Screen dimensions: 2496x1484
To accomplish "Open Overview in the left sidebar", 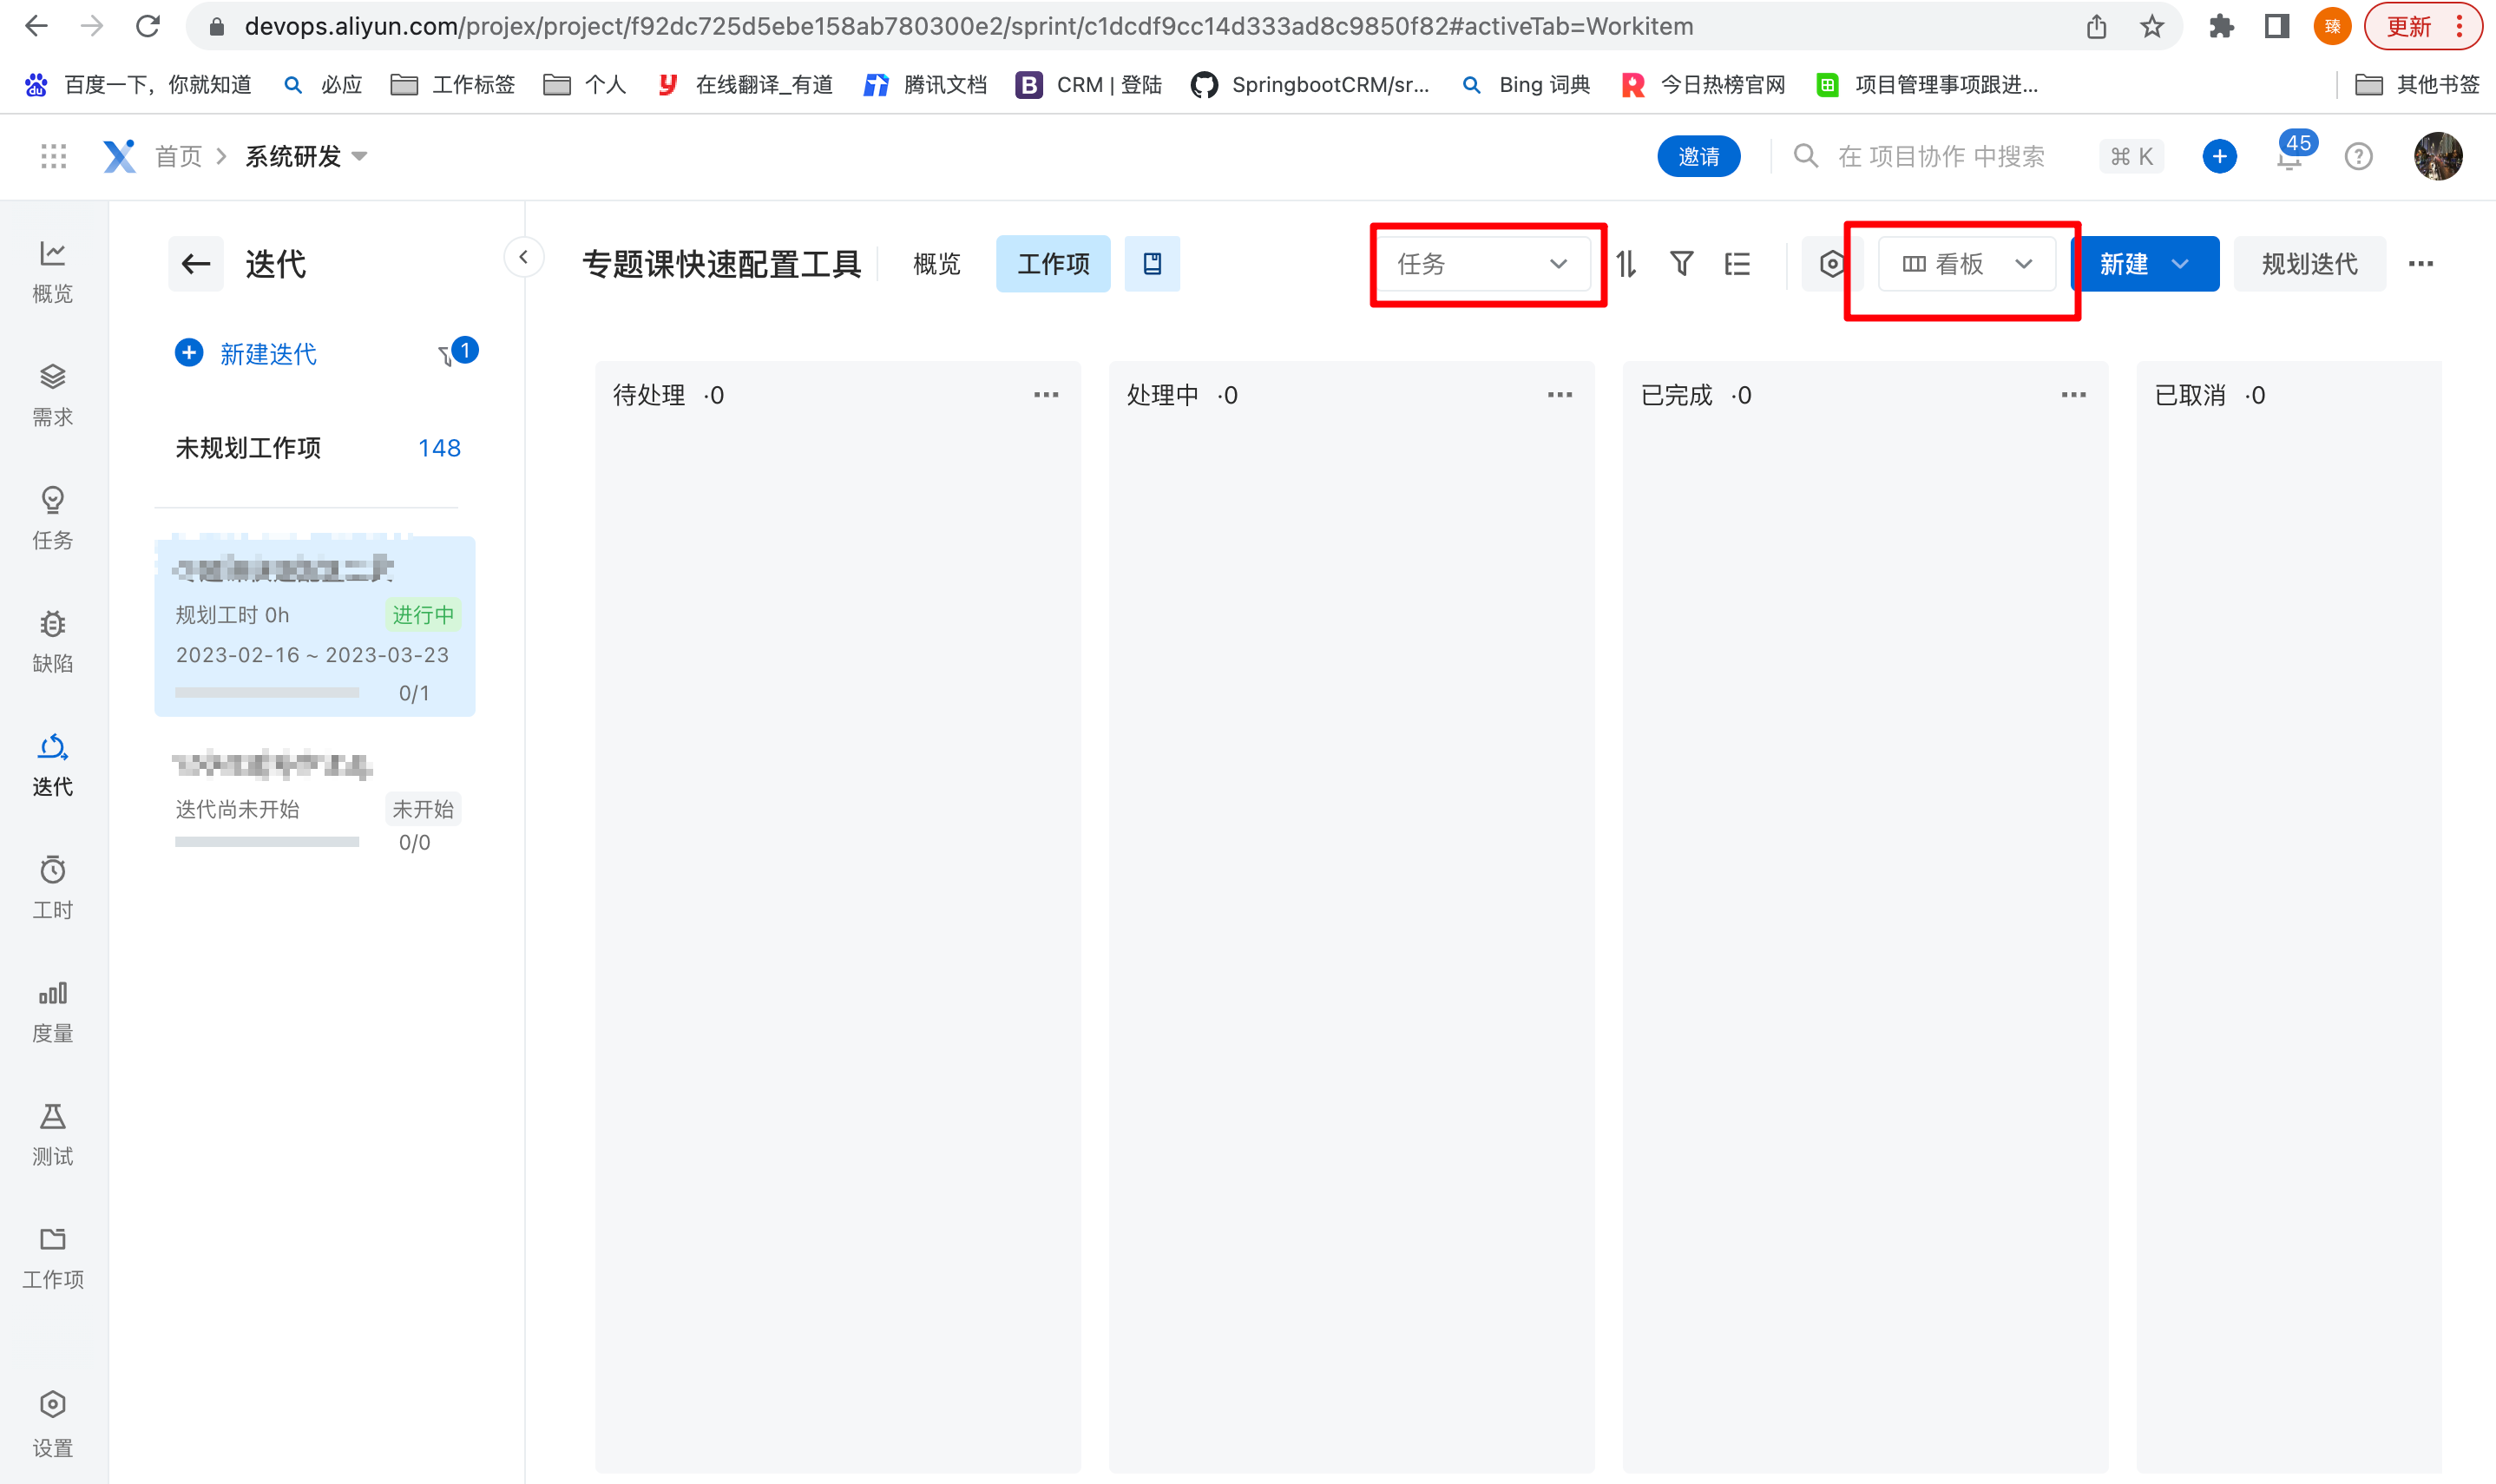I will (x=53, y=271).
